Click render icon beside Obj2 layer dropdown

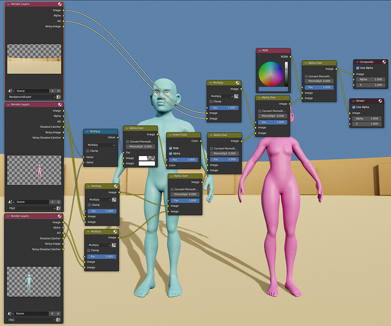point(59,208)
